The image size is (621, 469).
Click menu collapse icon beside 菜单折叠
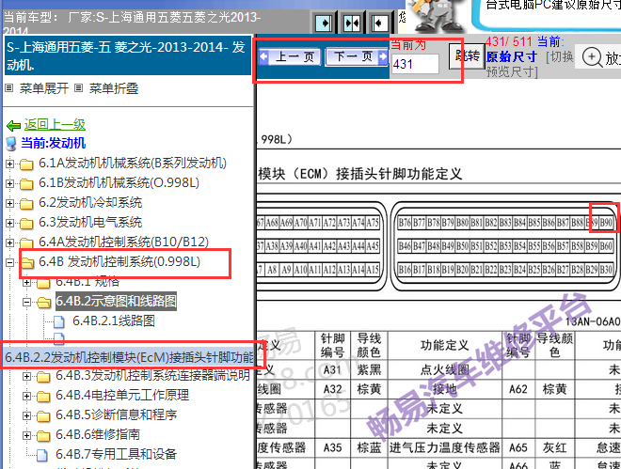(x=79, y=87)
